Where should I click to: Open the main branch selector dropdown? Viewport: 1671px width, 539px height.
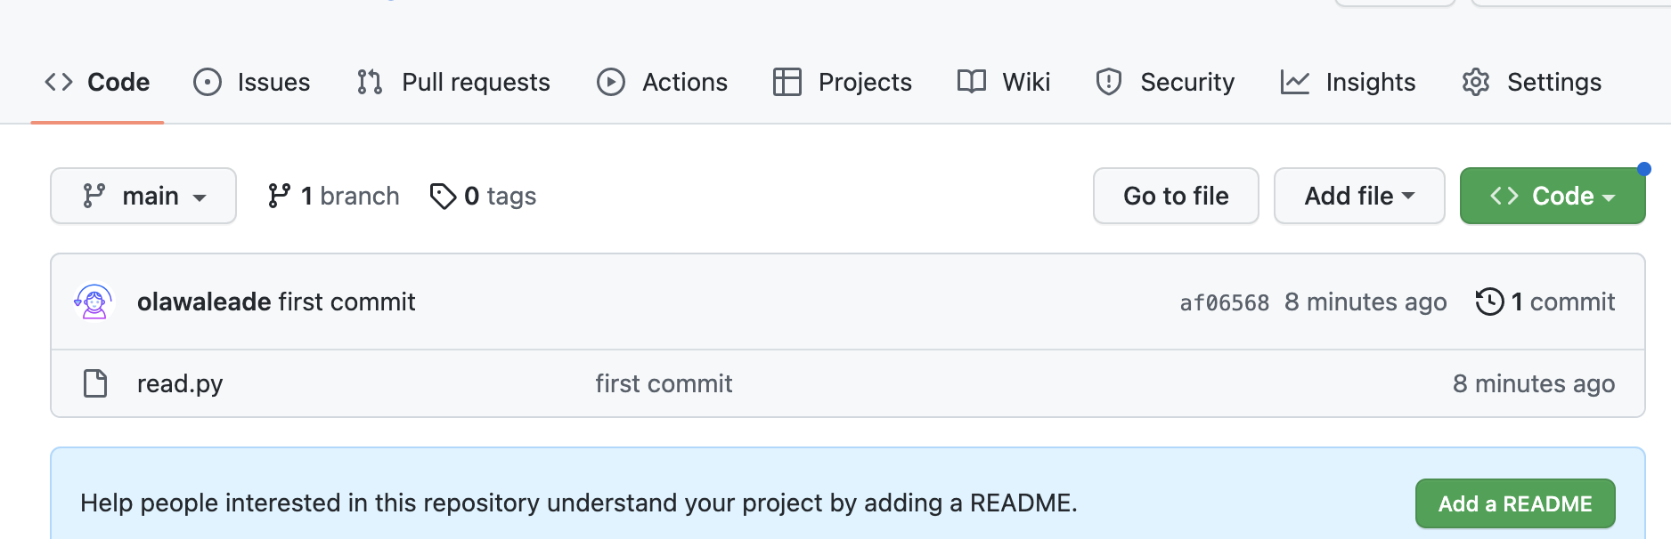click(143, 196)
